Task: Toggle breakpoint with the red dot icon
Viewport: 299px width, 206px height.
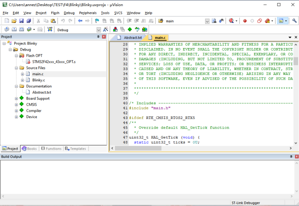Action: [x=245, y=21]
